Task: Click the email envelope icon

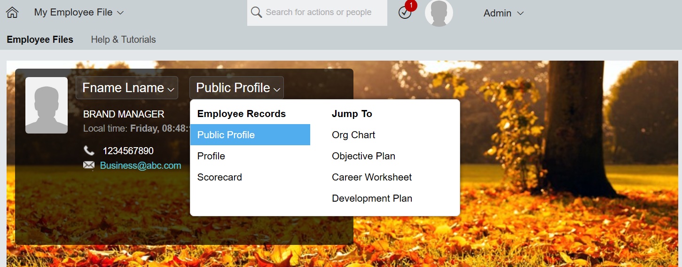Action: pos(89,165)
